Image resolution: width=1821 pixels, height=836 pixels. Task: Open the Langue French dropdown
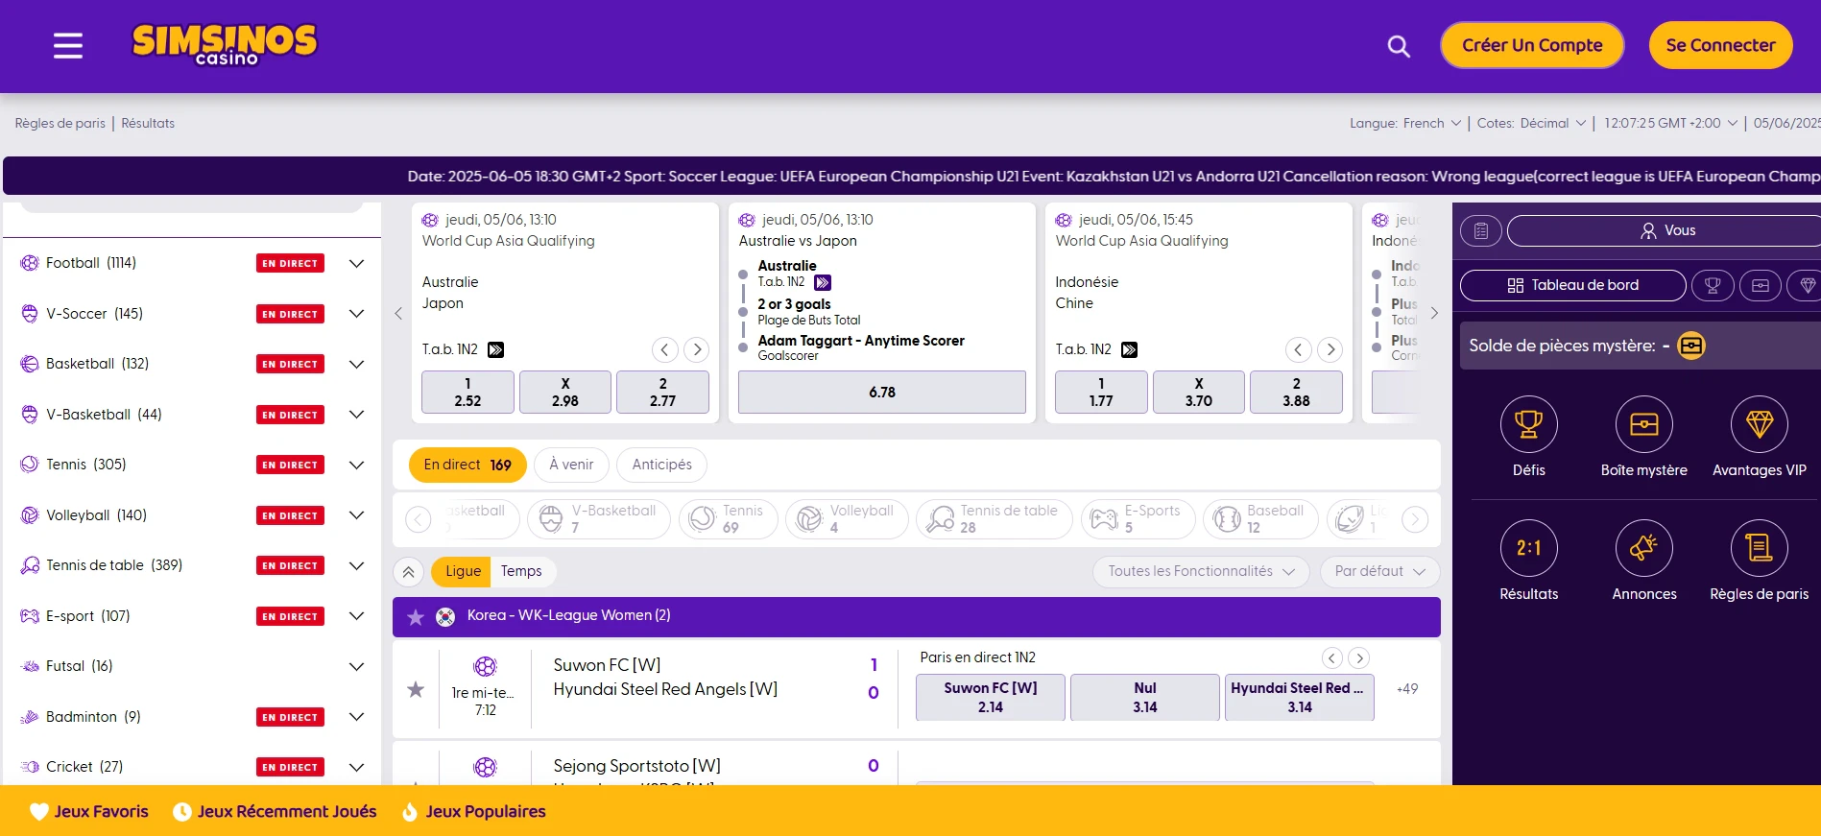[x=1431, y=123]
